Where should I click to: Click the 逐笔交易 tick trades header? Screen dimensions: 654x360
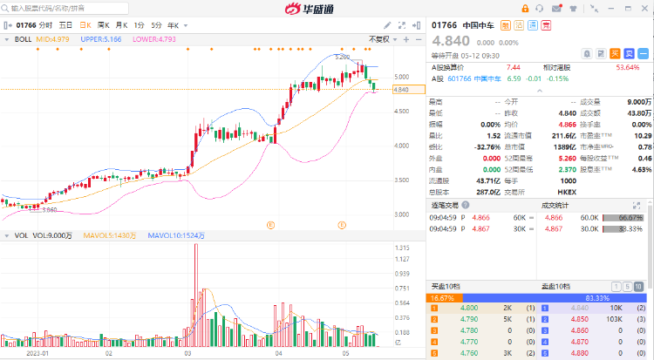tap(445, 205)
